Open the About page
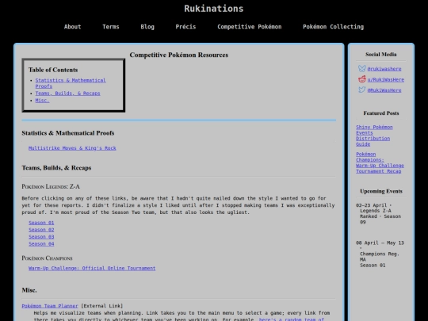 pyautogui.click(x=72, y=27)
